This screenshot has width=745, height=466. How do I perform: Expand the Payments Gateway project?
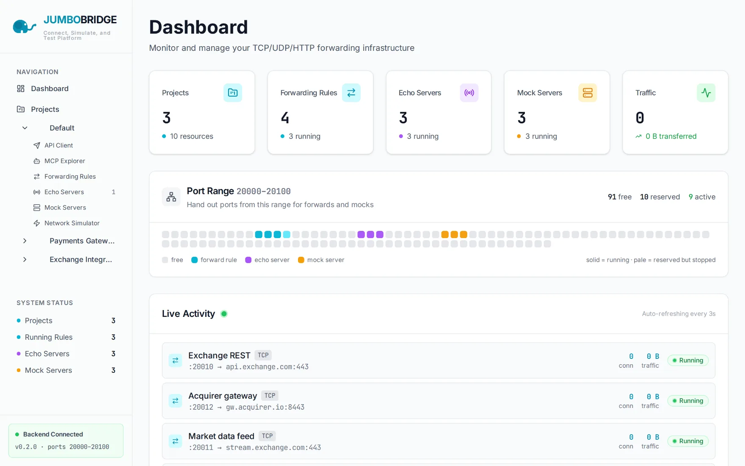click(25, 241)
